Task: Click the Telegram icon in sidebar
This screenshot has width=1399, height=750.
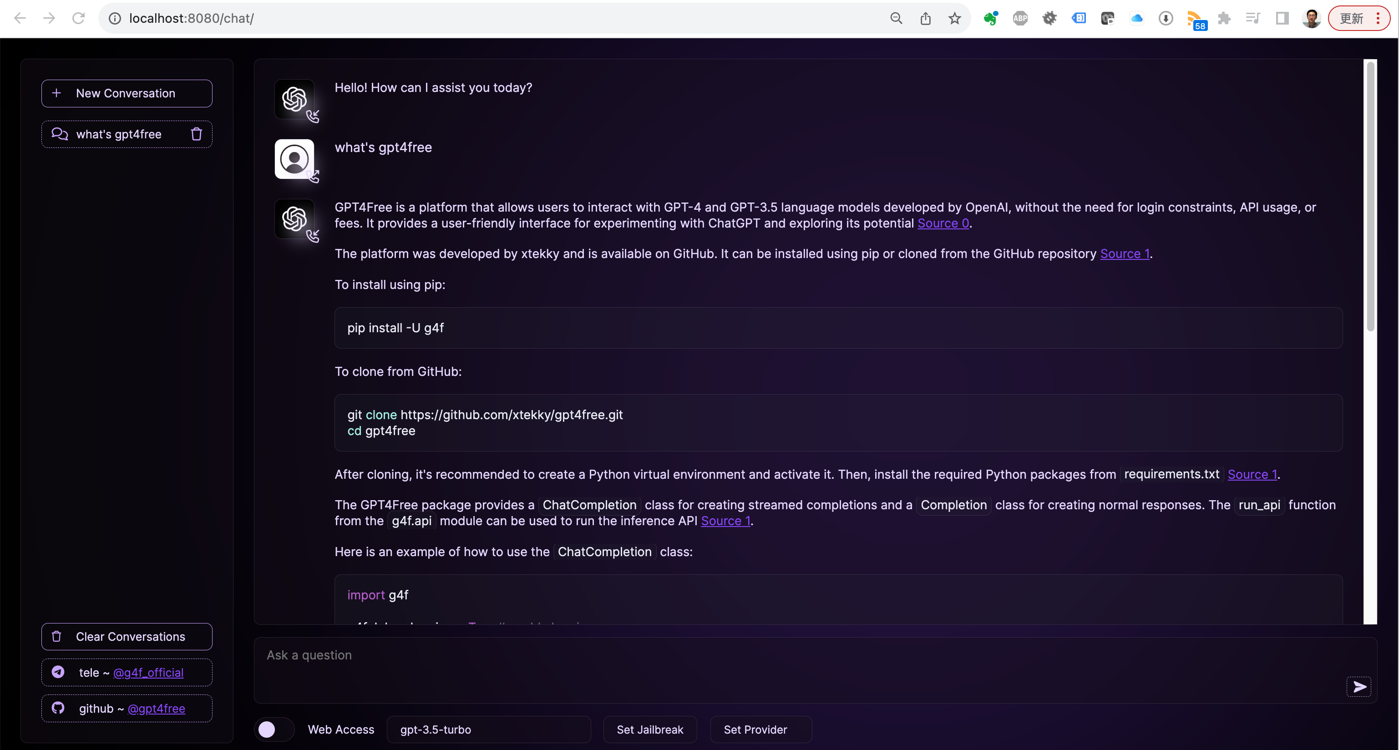Action: coord(58,672)
